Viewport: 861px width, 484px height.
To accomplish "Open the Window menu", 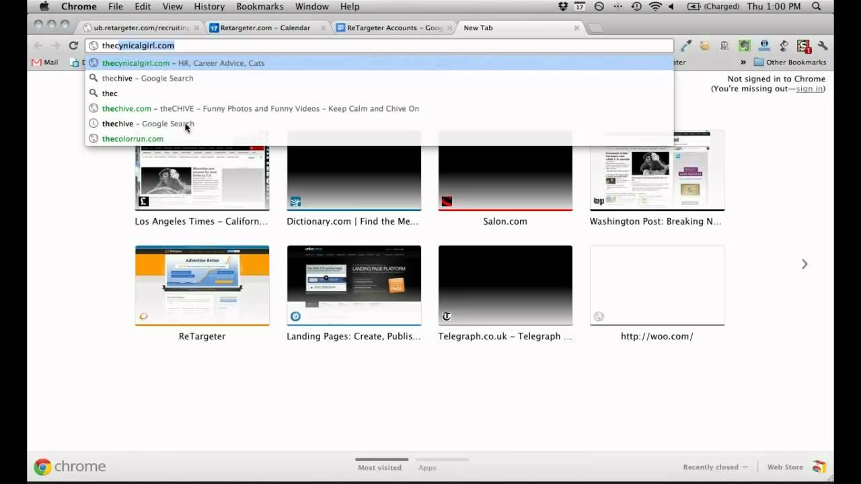I will [x=312, y=7].
